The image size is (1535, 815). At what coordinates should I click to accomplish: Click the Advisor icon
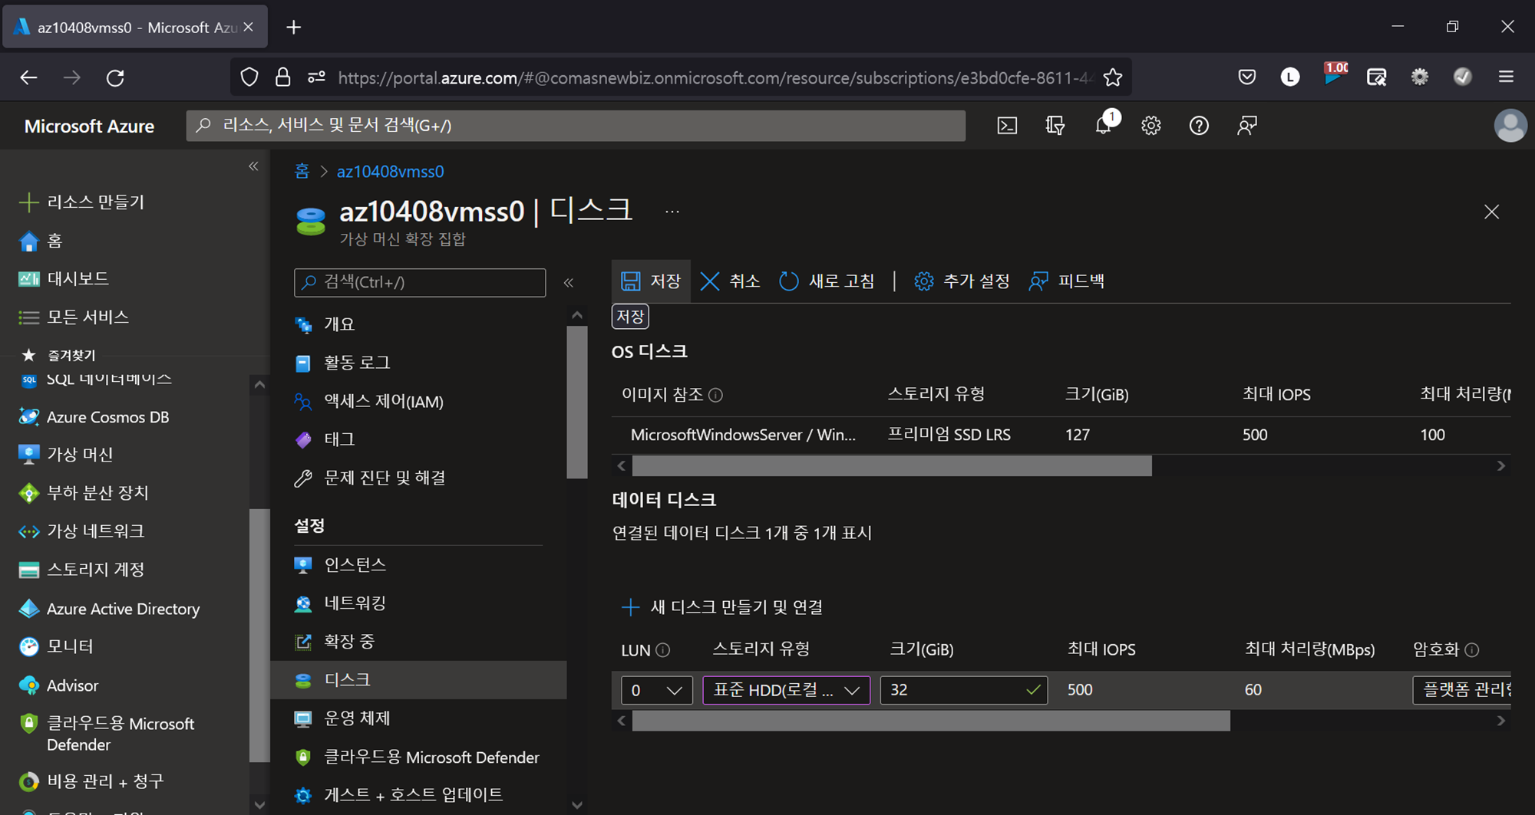coord(28,685)
